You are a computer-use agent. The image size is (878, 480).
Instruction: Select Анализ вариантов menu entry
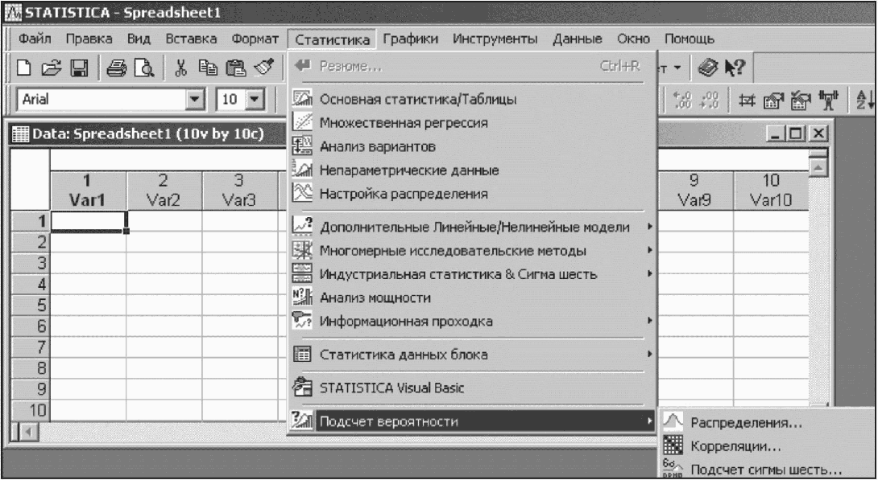pyautogui.click(x=471, y=146)
